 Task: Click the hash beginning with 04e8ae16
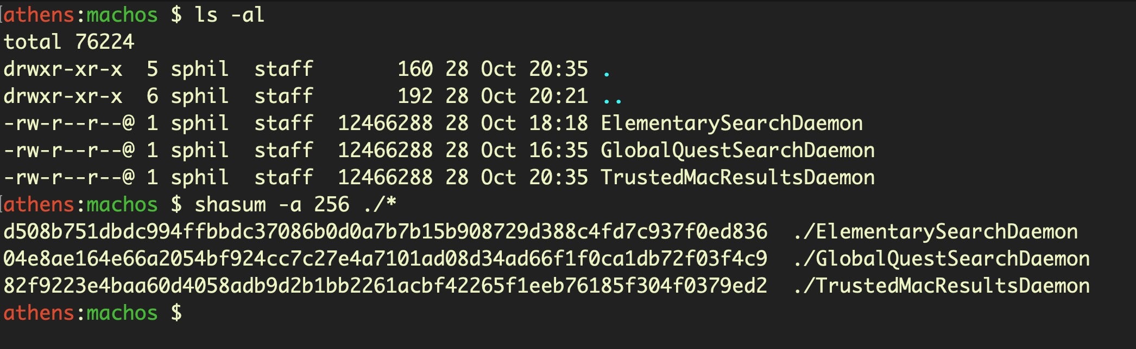point(385,259)
